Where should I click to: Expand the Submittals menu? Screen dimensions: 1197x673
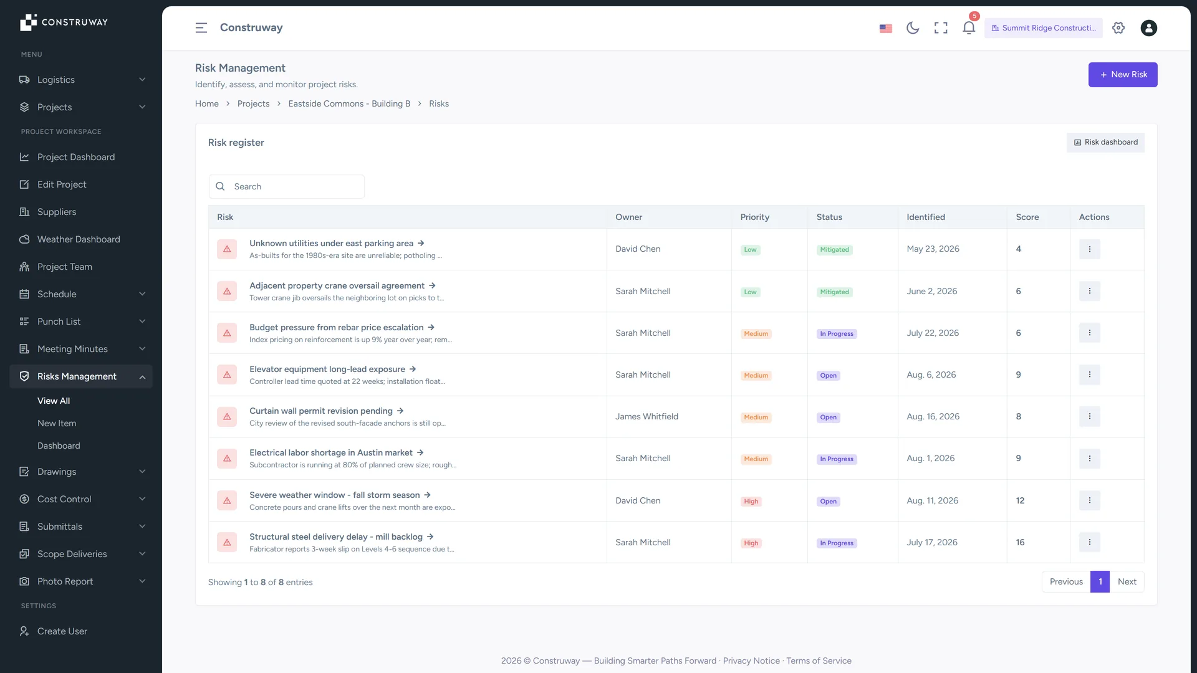81,527
